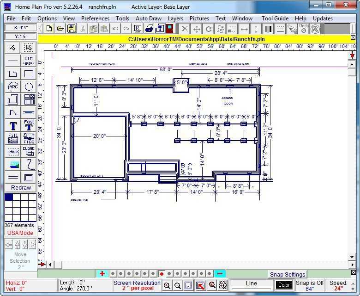
Task: Select the circle drawing tool
Action: pos(29,86)
